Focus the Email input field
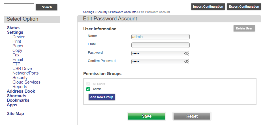Viewport: 265px width, 136px height. click(160, 45)
